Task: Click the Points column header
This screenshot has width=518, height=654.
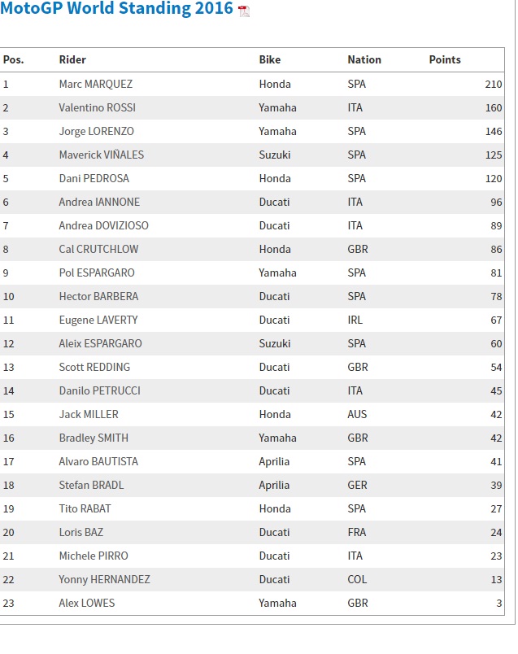Action: tap(445, 59)
